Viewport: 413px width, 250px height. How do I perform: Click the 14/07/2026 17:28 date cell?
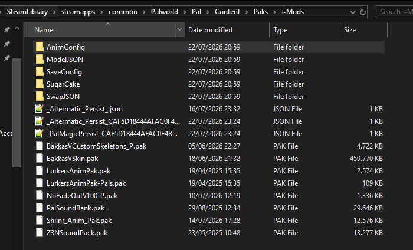pos(214,221)
